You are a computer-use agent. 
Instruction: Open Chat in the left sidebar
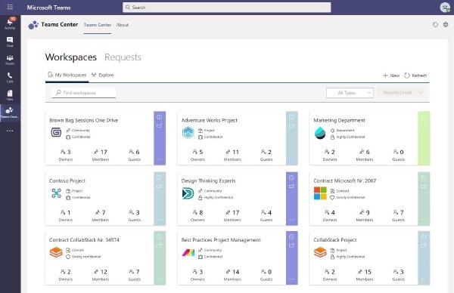(10, 42)
